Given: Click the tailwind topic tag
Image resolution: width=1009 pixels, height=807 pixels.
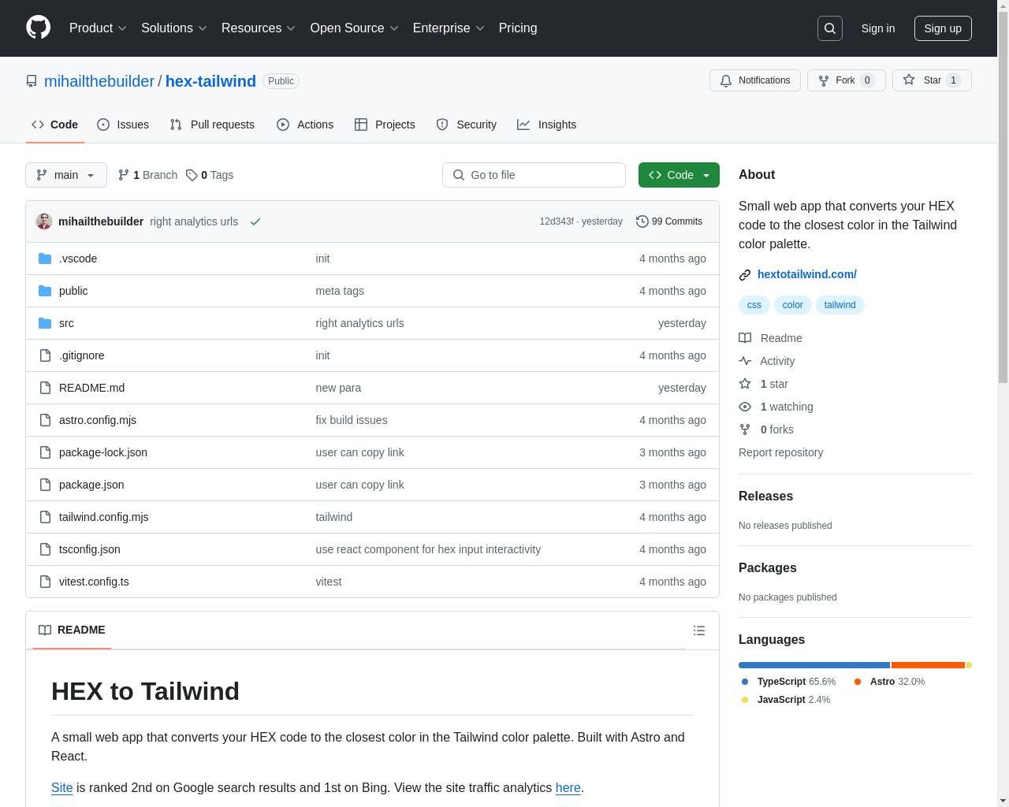Looking at the screenshot, I should [840, 305].
